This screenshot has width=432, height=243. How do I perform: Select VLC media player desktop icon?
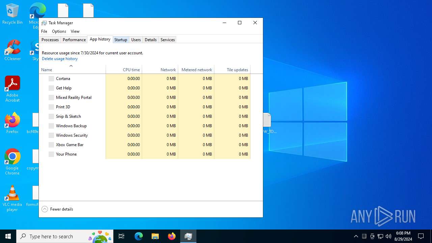pos(12,198)
